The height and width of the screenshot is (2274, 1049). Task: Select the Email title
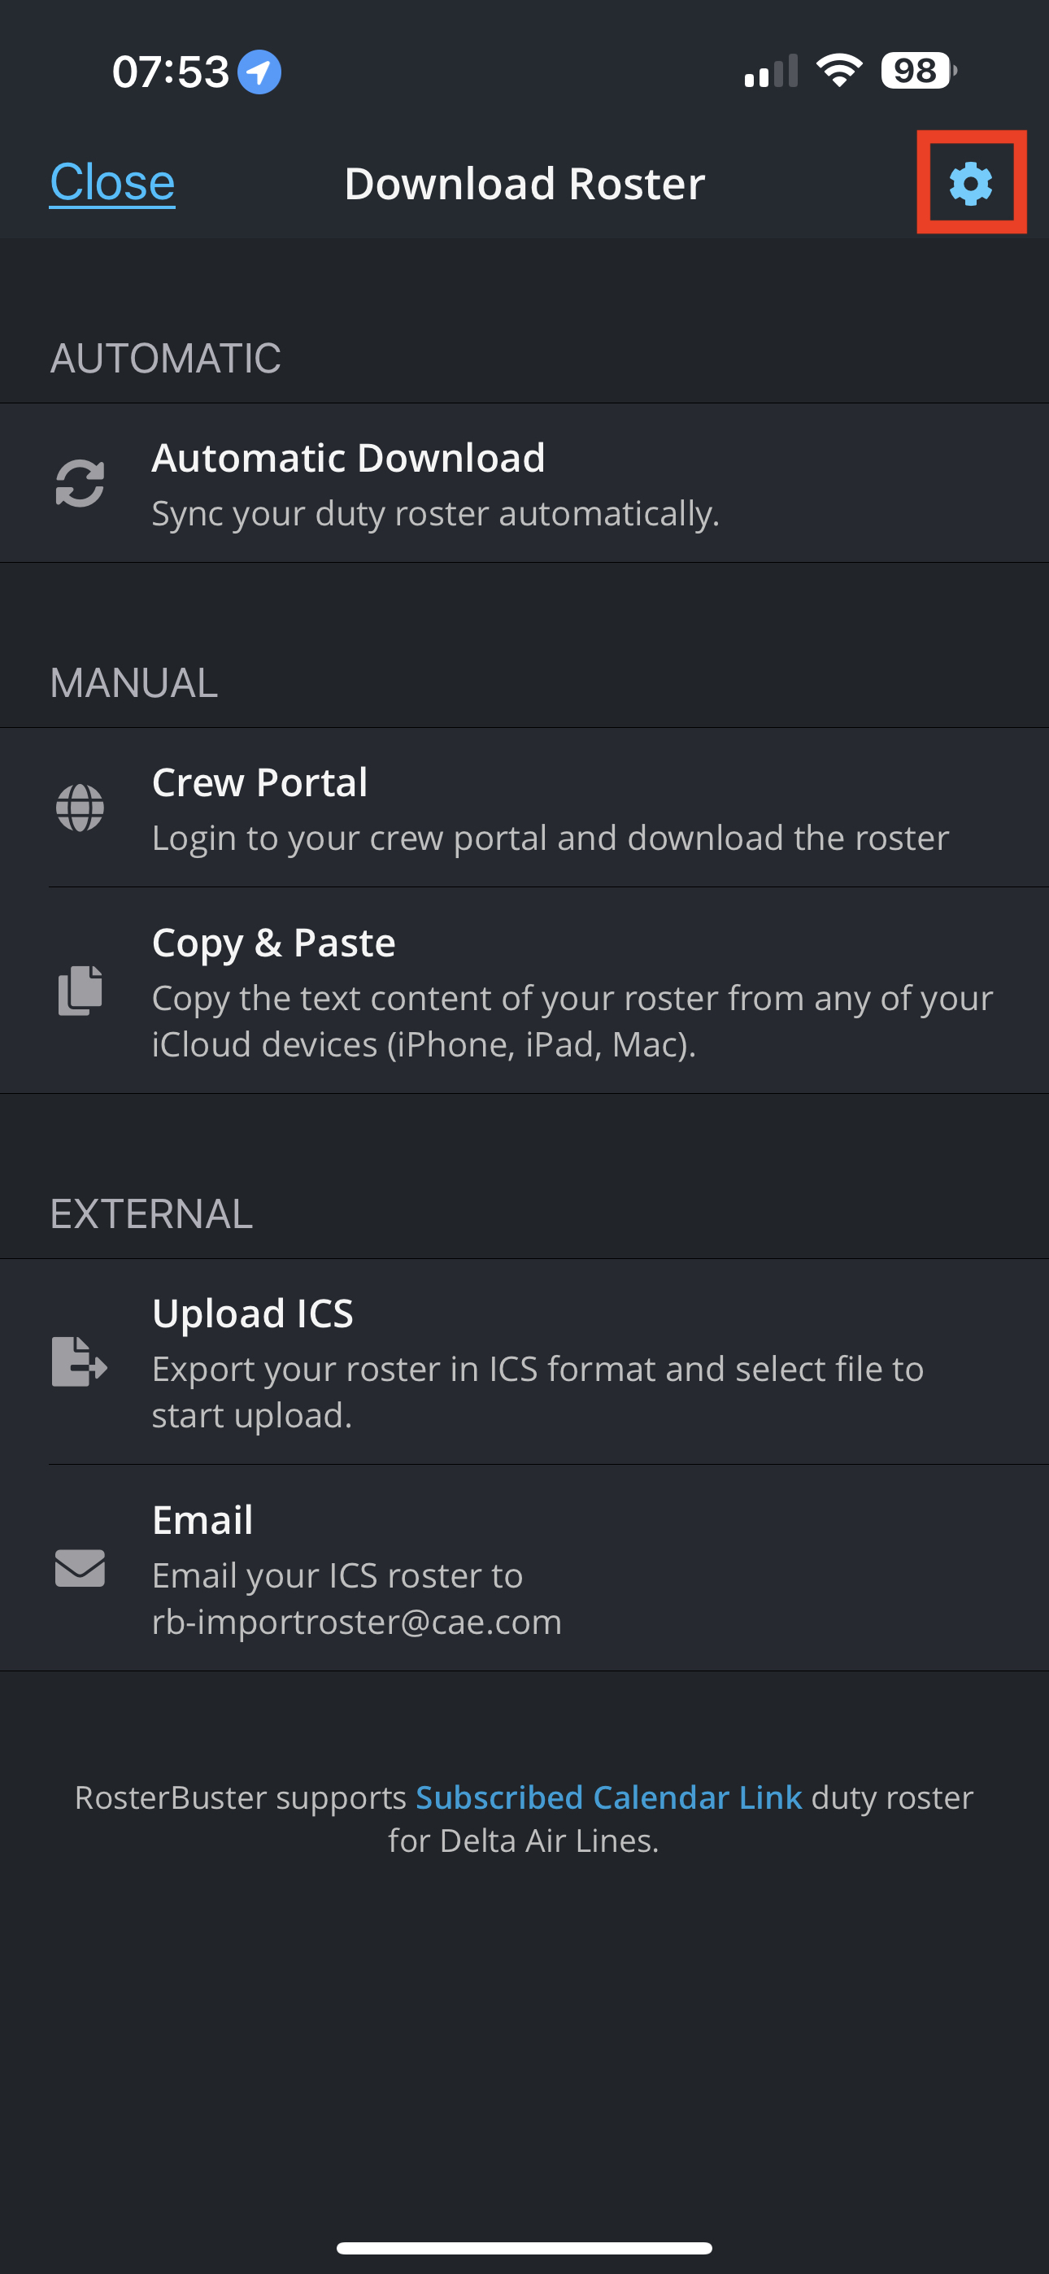pyautogui.click(x=202, y=1520)
